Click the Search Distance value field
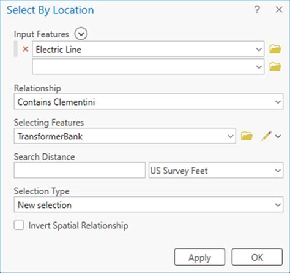Image resolution: width=290 pixels, height=273 pixels. (80, 170)
